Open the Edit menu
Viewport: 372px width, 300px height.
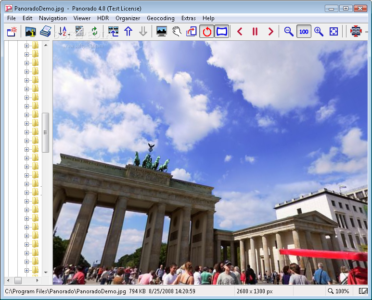tap(27, 18)
